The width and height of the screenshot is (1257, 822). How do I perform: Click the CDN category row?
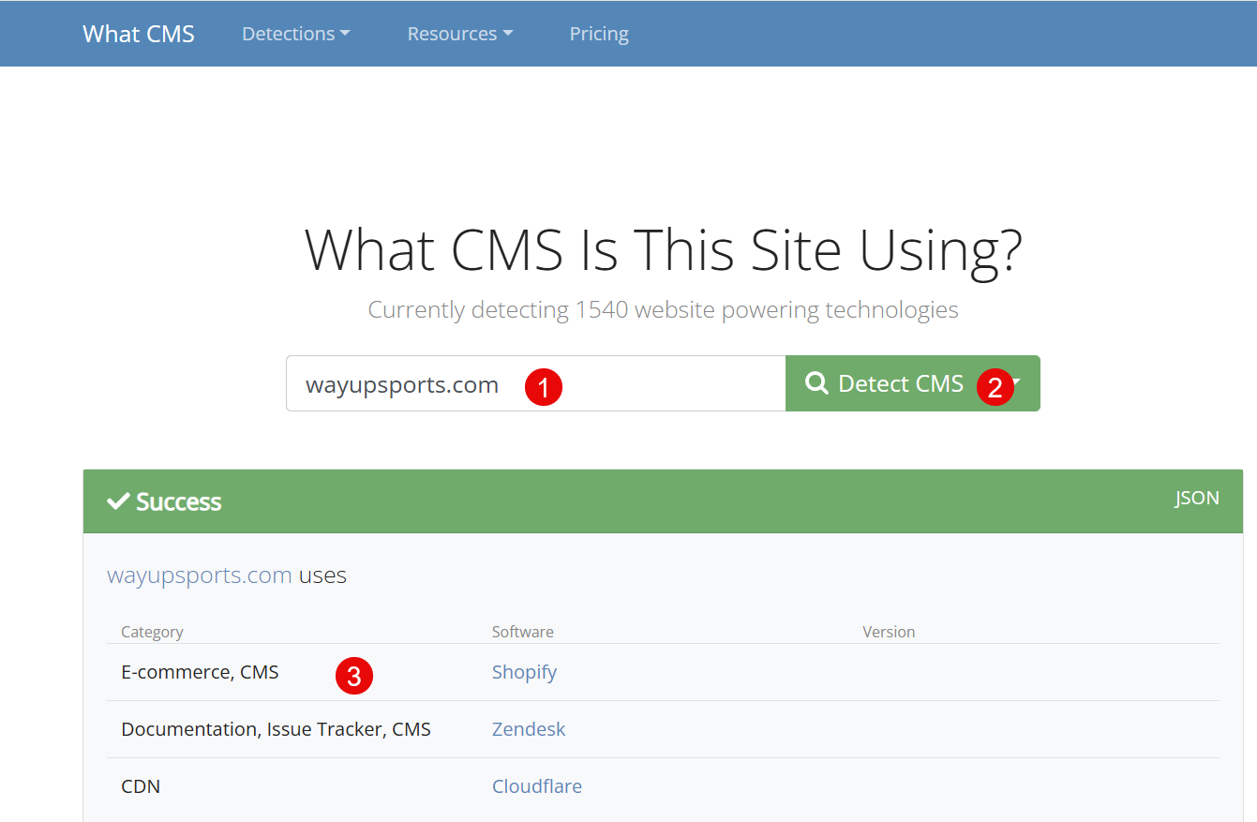141,786
